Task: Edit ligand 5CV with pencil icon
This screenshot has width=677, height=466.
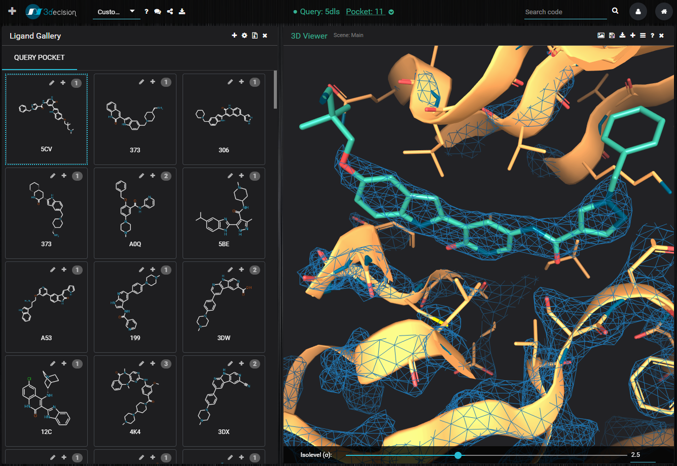Action: coord(52,82)
